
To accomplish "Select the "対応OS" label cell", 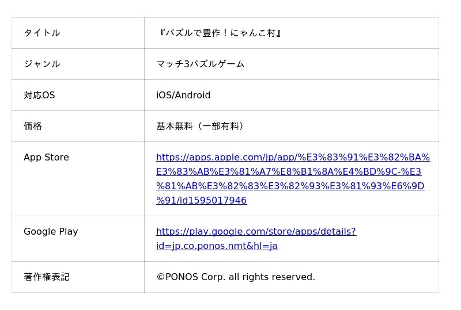I will pyautogui.click(x=39, y=95).
